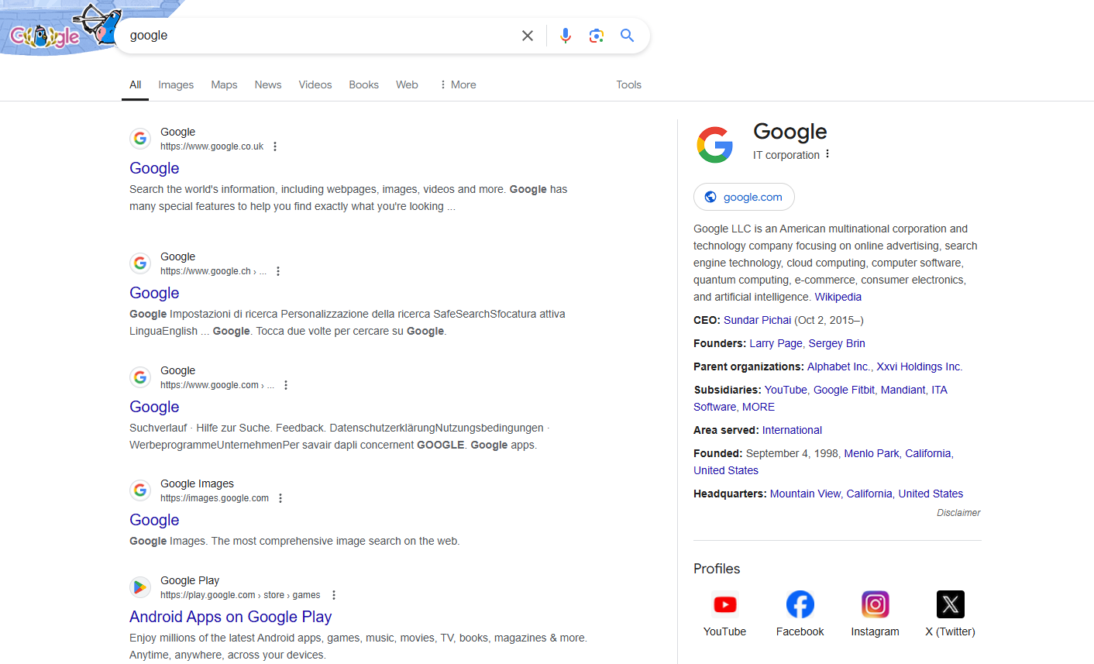
Task: Click the large Google G logo in knowledge panel
Action: 714,144
